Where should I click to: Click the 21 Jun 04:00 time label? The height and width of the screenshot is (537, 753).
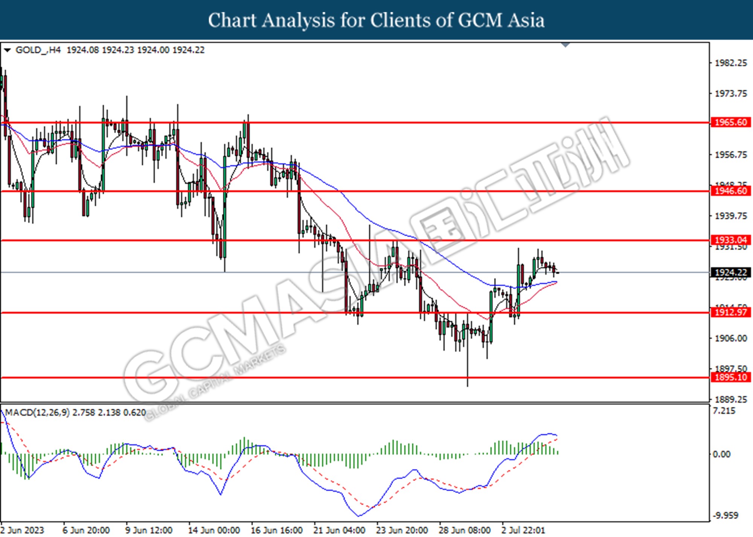pos(339,530)
